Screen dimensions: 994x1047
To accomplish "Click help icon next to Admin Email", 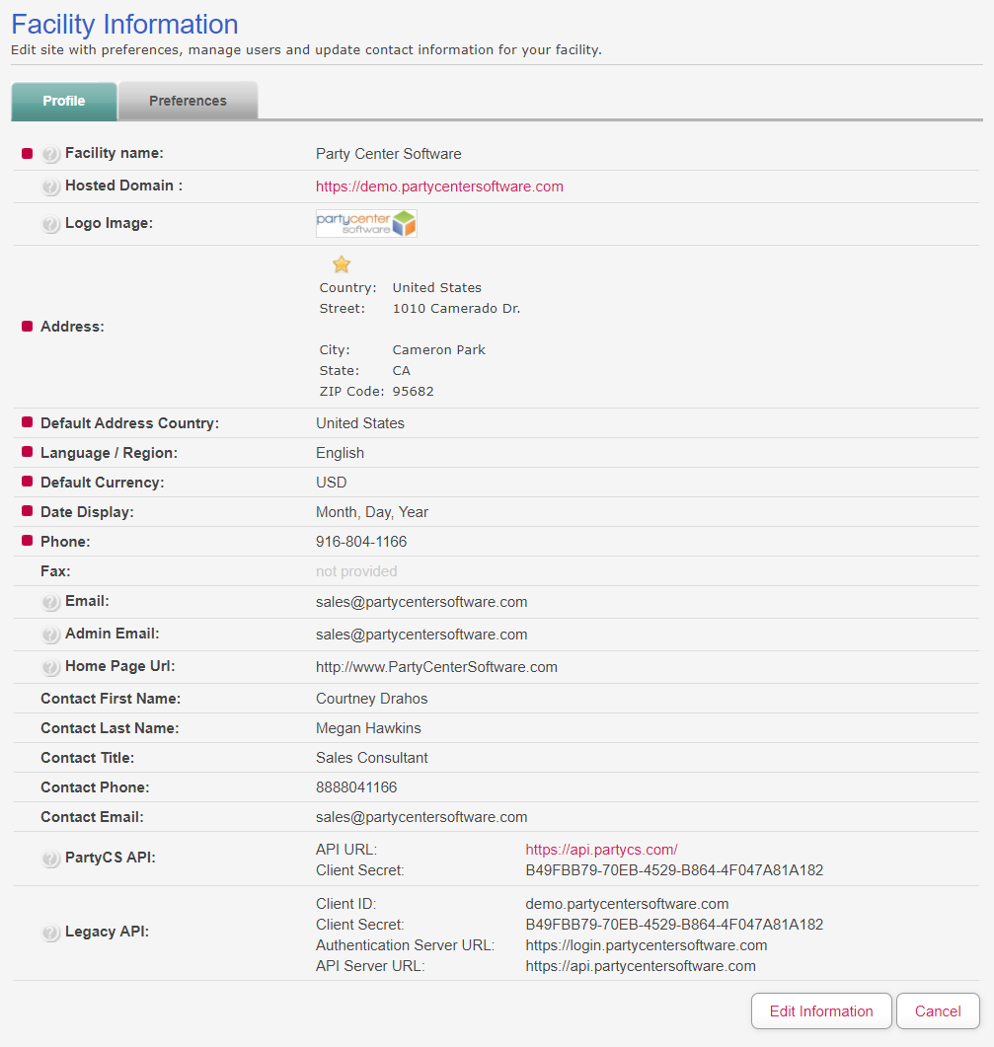I will coord(50,636).
